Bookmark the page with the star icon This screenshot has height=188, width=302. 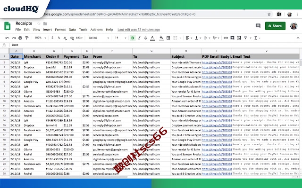(269, 14)
